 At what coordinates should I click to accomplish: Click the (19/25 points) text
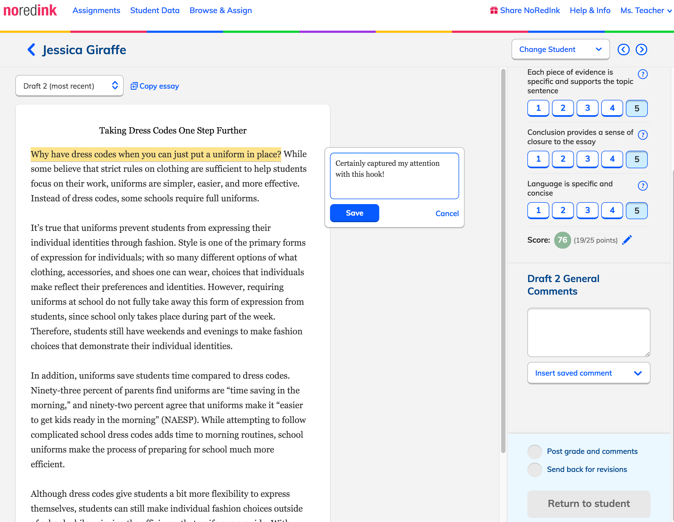[595, 240]
